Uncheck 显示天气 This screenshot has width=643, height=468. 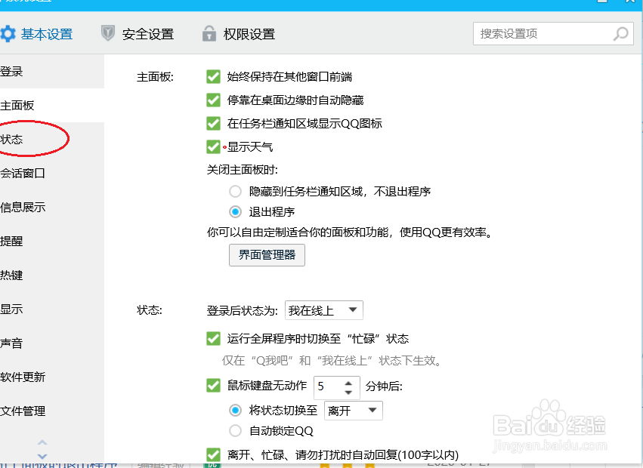(x=212, y=147)
